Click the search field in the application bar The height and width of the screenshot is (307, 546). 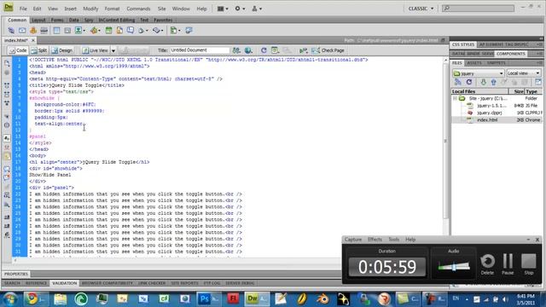tap(478, 8)
